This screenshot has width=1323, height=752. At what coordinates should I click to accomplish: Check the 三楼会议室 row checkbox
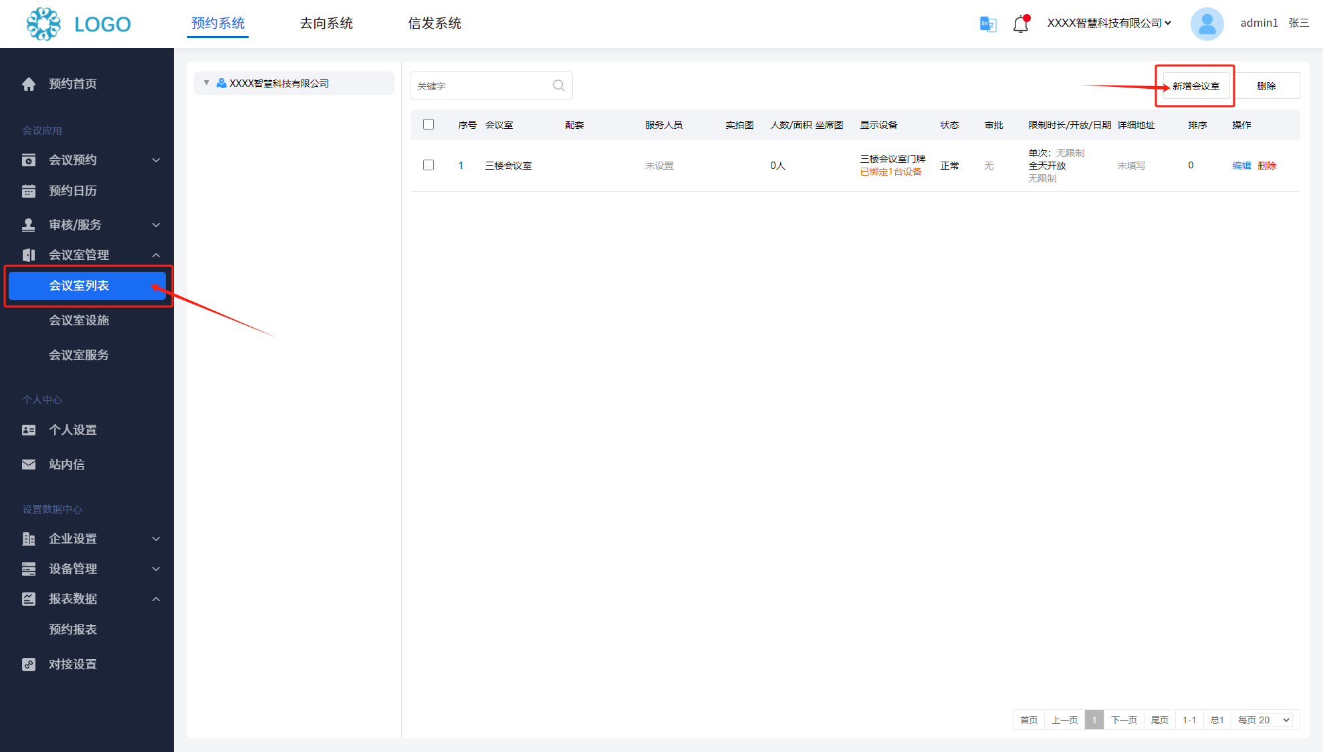429,165
